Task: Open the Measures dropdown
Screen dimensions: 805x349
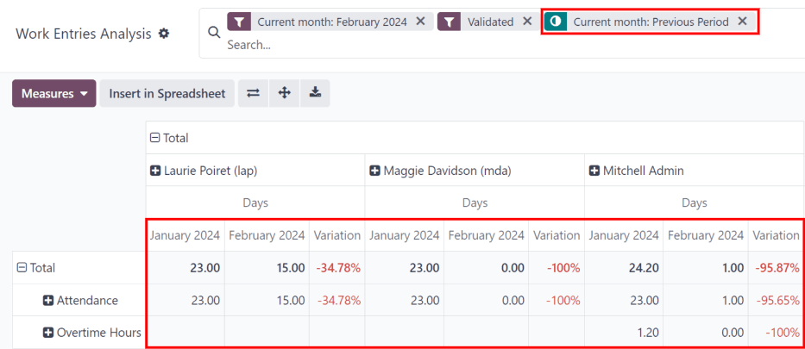Action: 53,93
